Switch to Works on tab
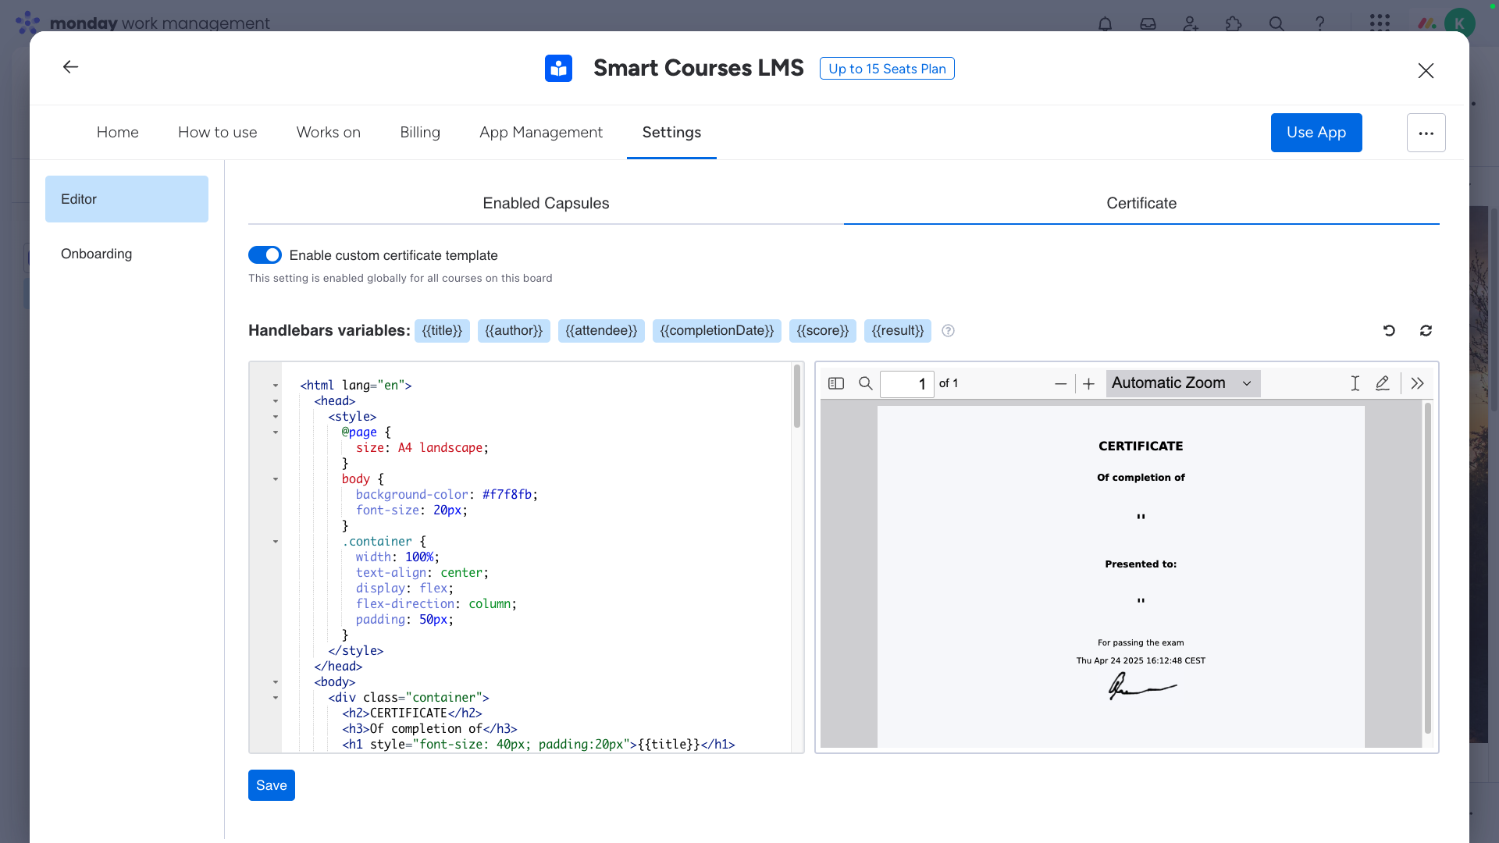The width and height of the screenshot is (1499, 843). [x=329, y=133]
